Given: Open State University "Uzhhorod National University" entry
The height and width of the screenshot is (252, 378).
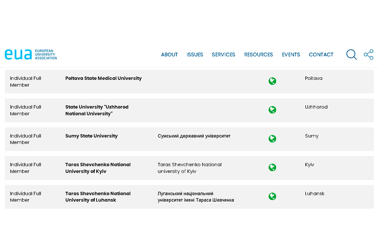Looking at the screenshot, I should point(97,110).
